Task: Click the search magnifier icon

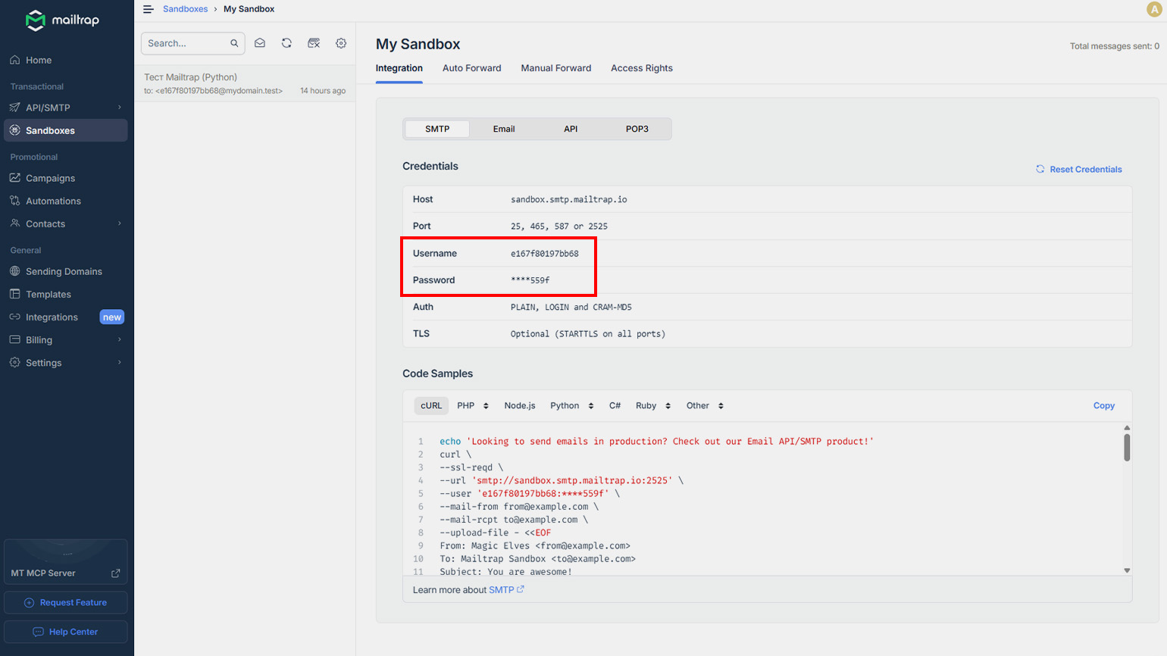Action: (x=234, y=43)
